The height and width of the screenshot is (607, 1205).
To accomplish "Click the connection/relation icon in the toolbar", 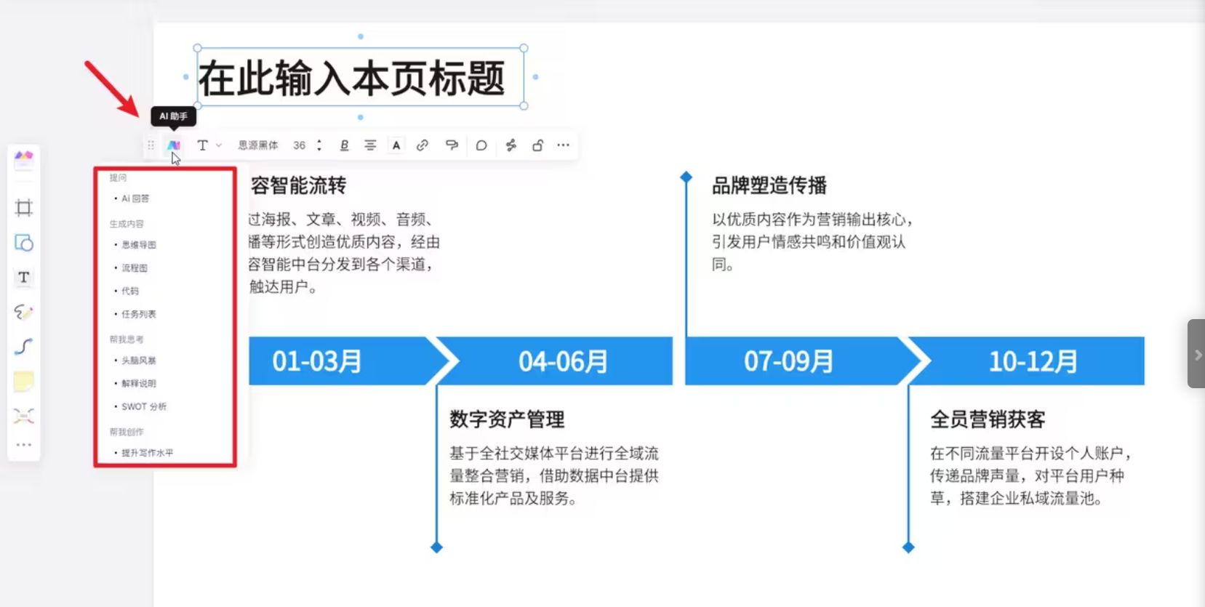I will pos(511,145).
